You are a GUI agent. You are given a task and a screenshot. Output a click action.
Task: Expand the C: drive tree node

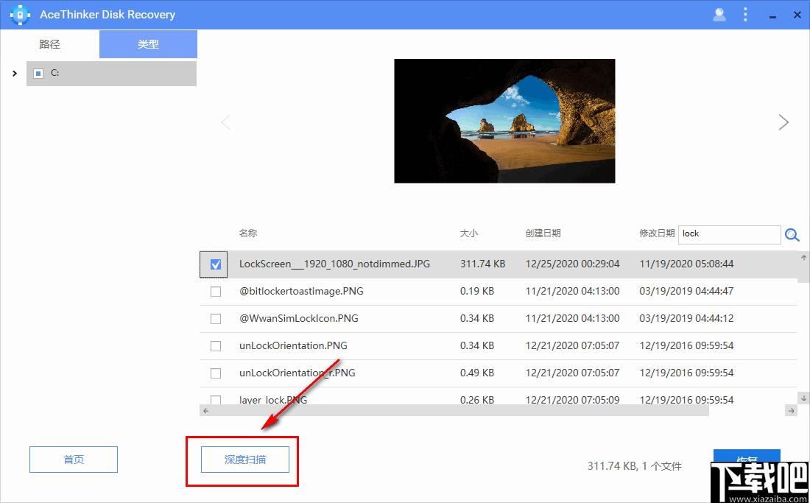15,74
